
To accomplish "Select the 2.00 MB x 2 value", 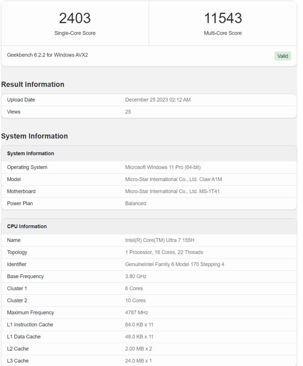I will click(138, 349).
